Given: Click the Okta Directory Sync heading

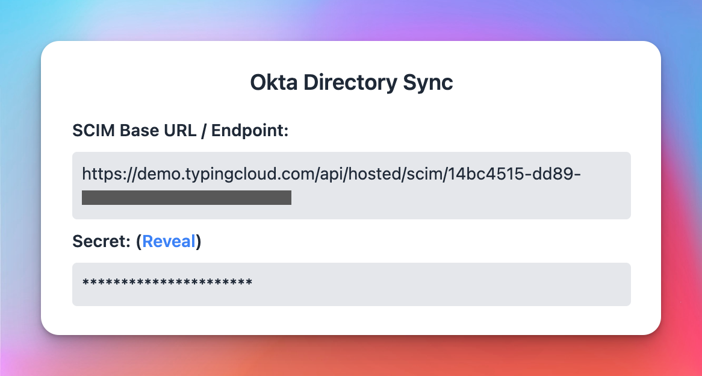Looking at the screenshot, I should tap(352, 83).
